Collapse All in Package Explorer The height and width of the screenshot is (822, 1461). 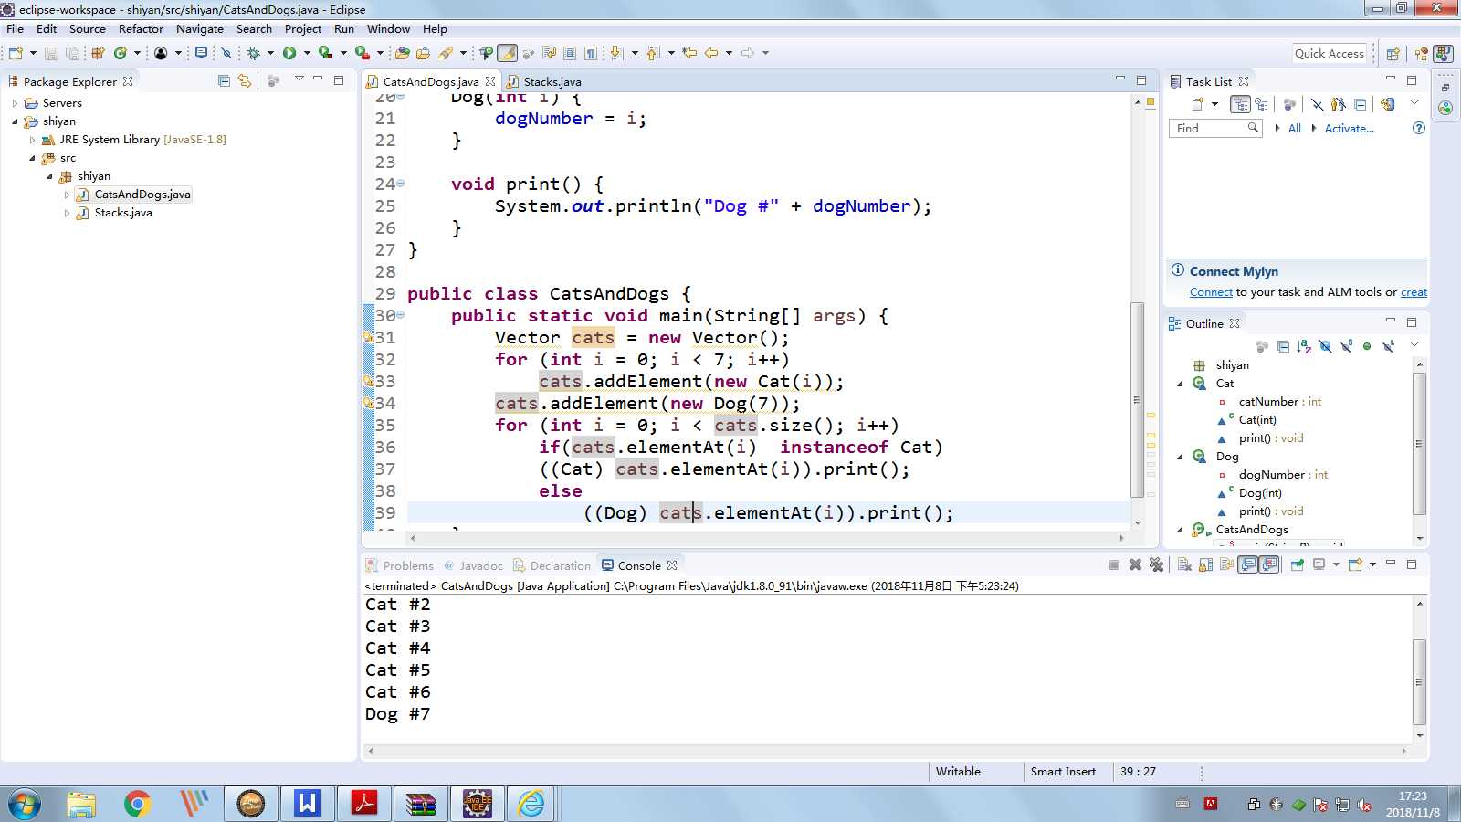tap(224, 80)
